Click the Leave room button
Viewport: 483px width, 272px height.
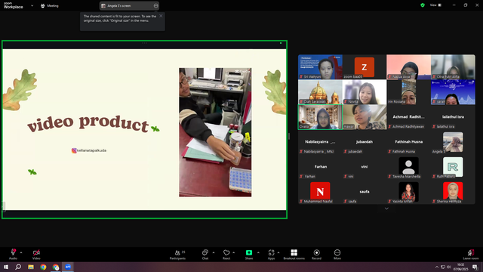pos(471,254)
